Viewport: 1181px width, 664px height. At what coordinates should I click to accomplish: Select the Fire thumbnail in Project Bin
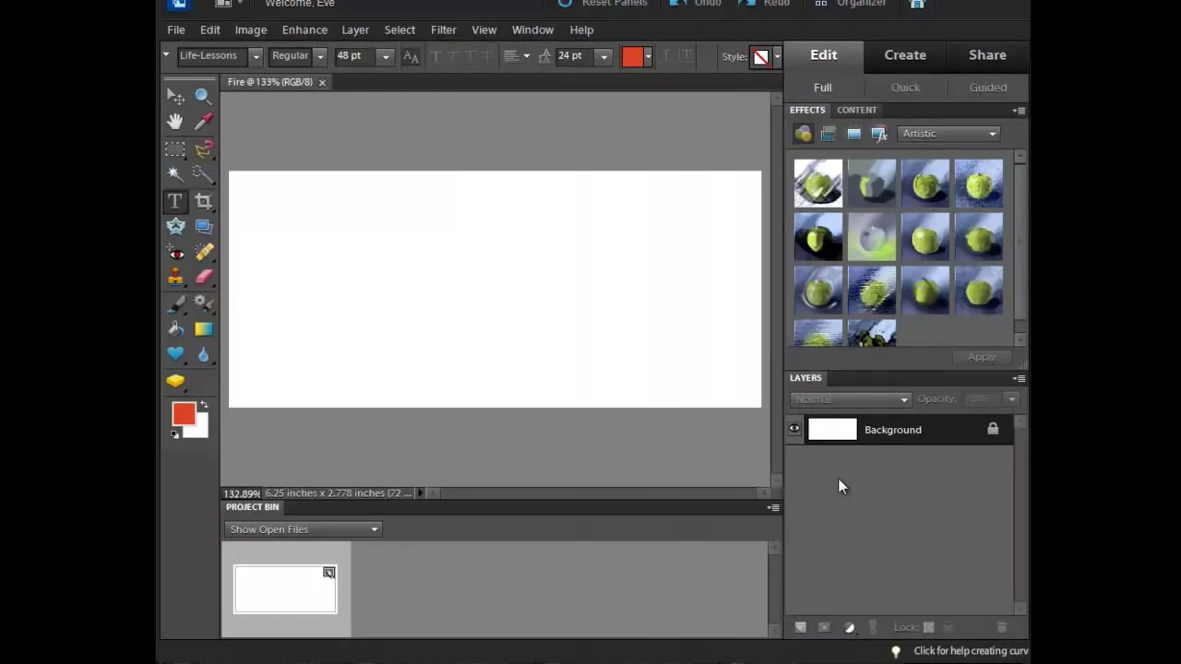[x=285, y=588]
